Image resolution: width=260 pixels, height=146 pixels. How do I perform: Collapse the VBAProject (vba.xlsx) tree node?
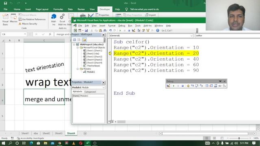pyautogui.click(x=74, y=45)
